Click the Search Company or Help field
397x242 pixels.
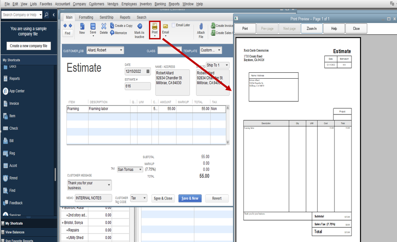[20, 15]
